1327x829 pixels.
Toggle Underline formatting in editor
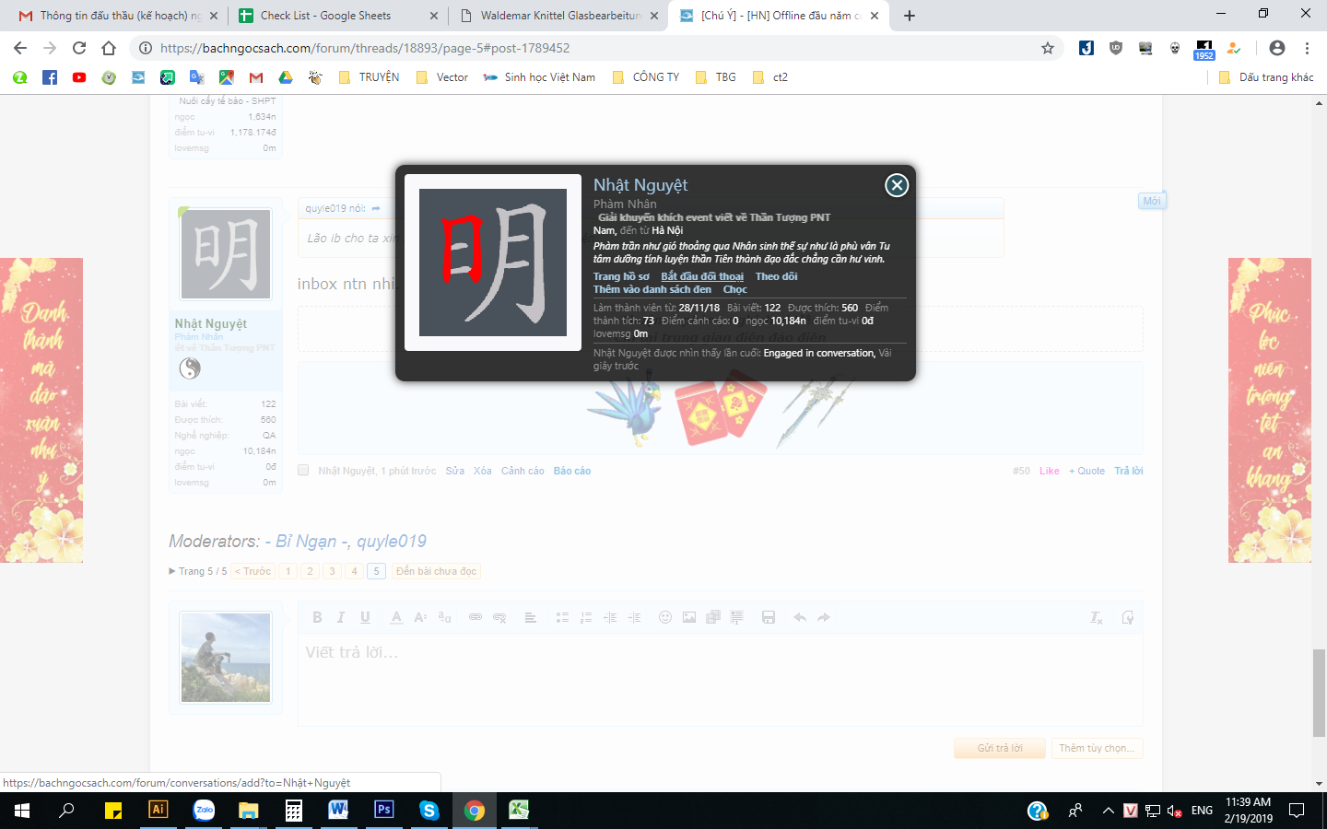[x=365, y=617]
